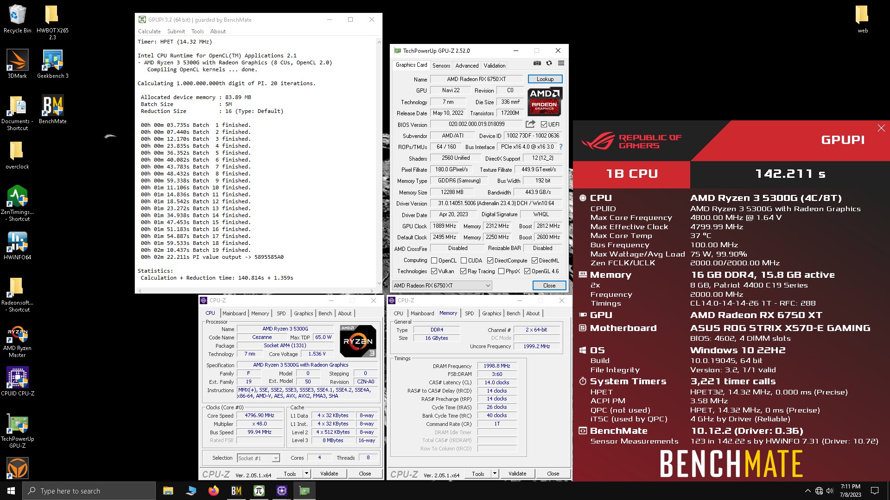Click Validate in the CPU-Z Memory window
The height and width of the screenshot is (500, 890).
[517, 474]
